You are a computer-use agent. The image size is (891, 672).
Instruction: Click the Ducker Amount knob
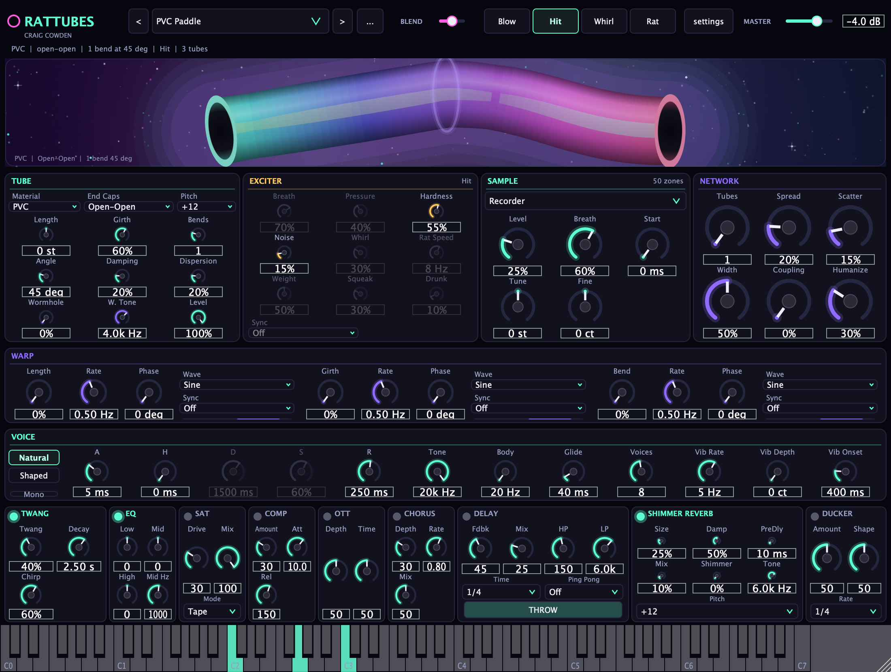pyautogui.click(x=827, y=558)
